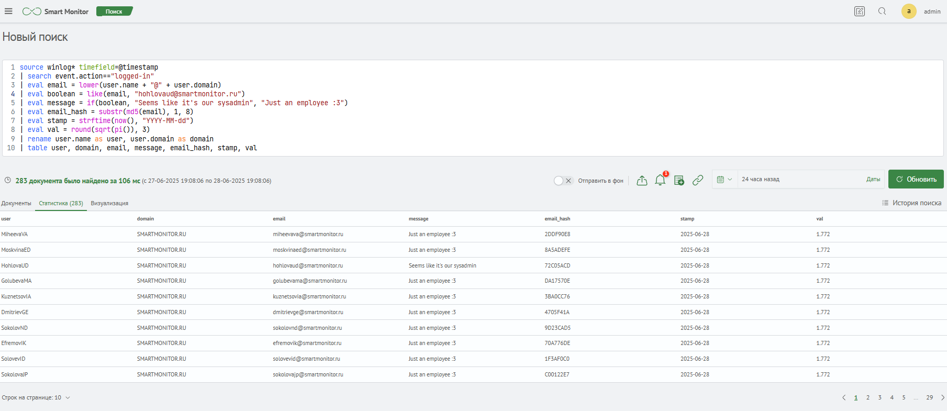The height and width of the screenshot is (411, 947).
Task: Click the magnifier search icon in header
Action: tap(882, 11)
